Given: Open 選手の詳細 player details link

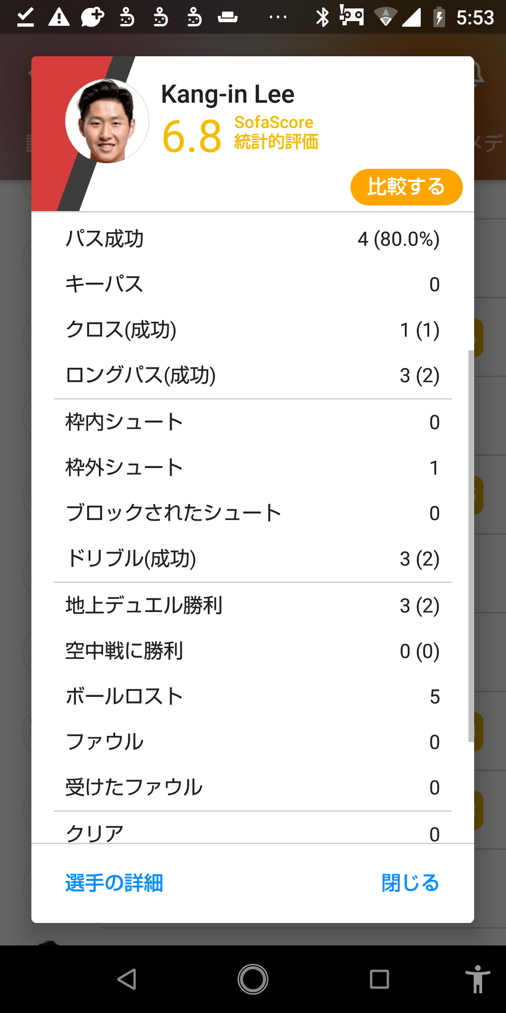Looking at the screenshot, I should [x=114, y=883].
